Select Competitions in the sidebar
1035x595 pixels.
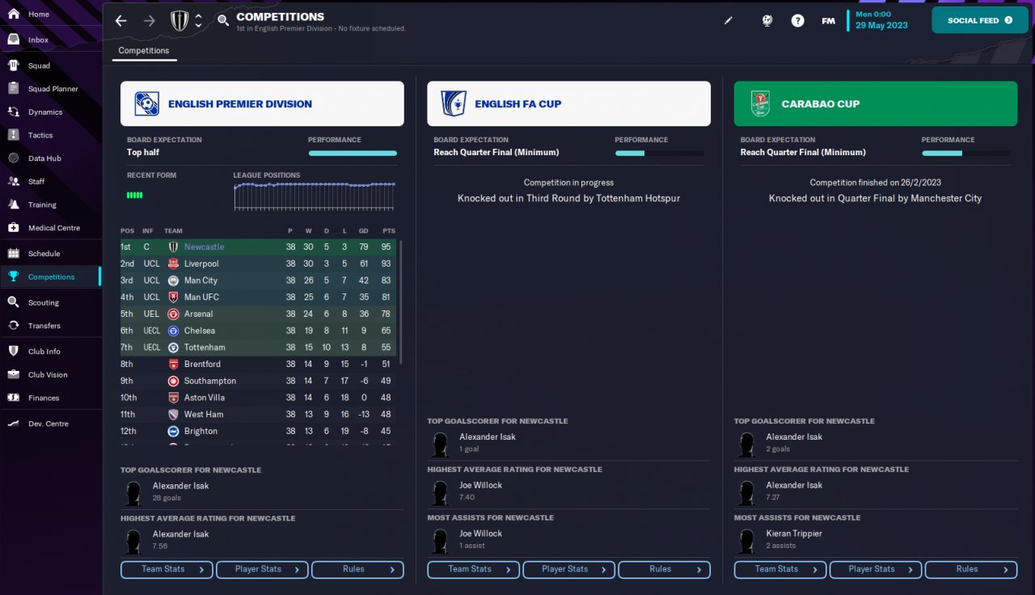50,276
